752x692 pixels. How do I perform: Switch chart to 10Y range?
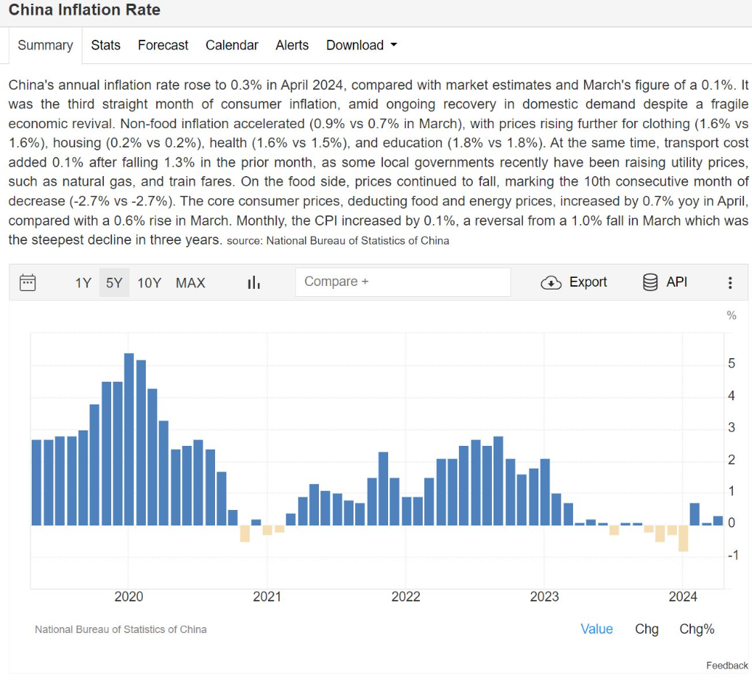tap(149, 283)
